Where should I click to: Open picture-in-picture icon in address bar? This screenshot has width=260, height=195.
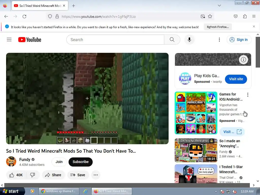[203, 17]
